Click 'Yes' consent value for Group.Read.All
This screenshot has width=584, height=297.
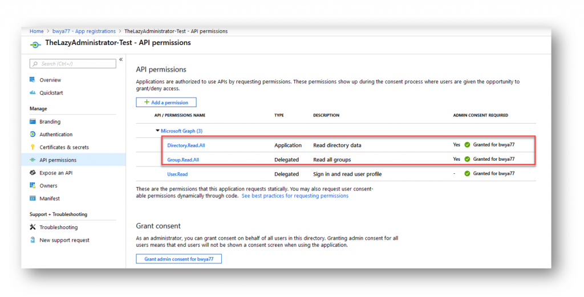[x=457, y=159]
